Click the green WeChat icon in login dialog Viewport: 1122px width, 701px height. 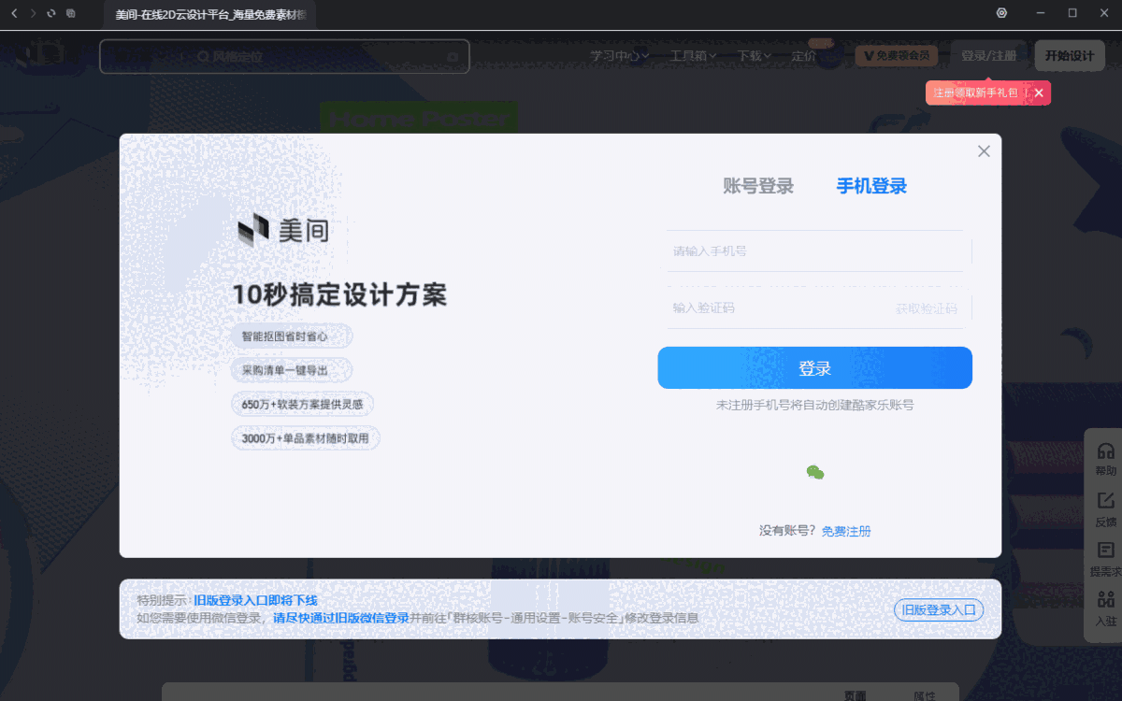815,472
